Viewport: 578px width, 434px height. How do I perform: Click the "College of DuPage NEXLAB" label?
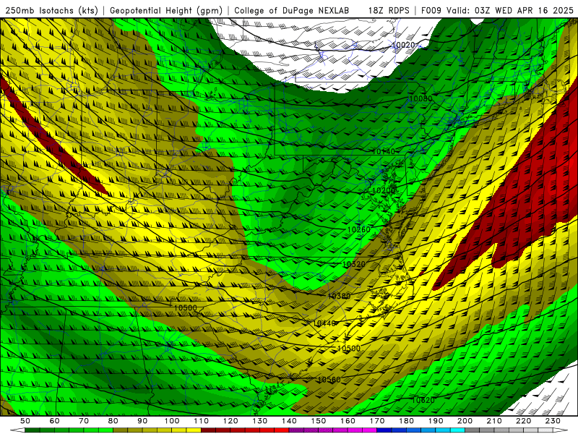[x=291, y=11]
